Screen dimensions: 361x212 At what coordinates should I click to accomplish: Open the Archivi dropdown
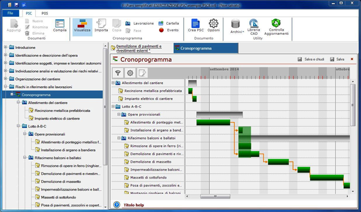pos(236,26)
